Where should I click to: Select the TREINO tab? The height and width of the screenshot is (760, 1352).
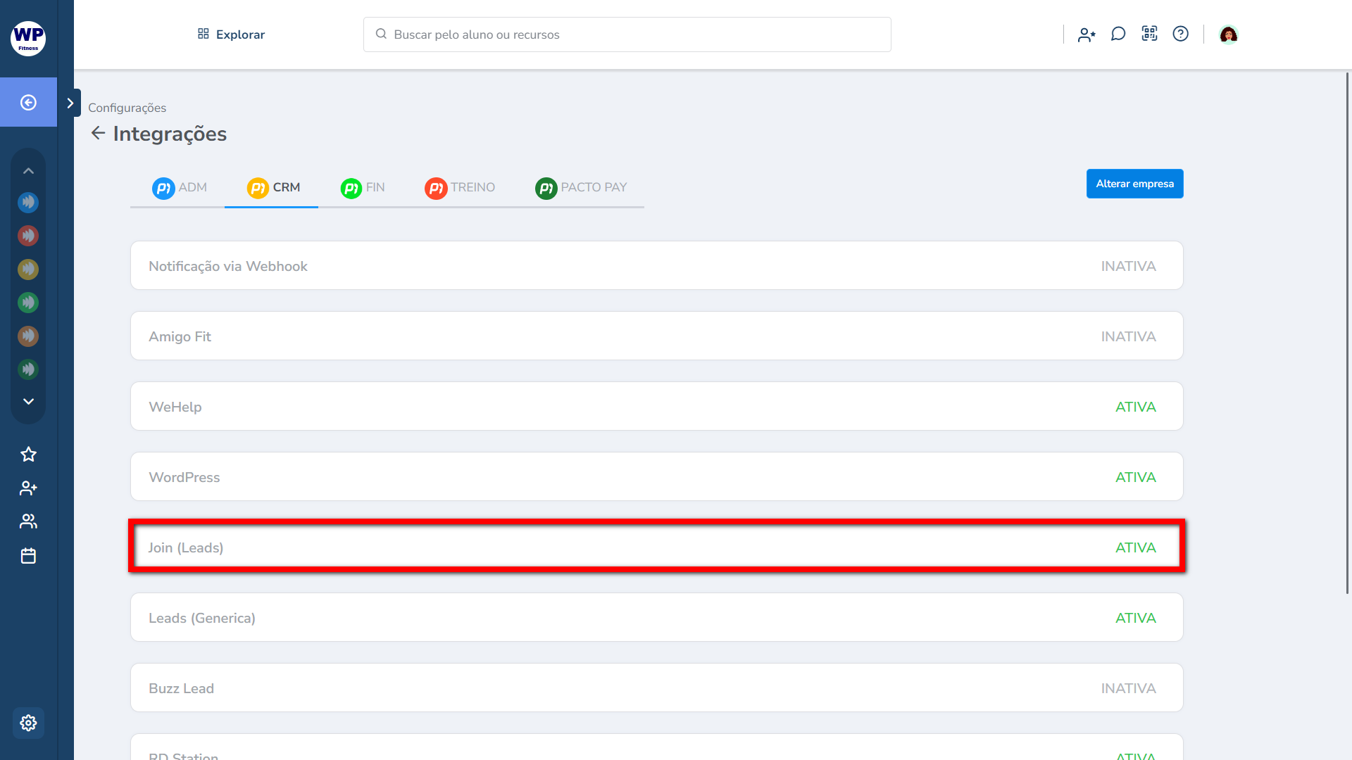[460, 188]
